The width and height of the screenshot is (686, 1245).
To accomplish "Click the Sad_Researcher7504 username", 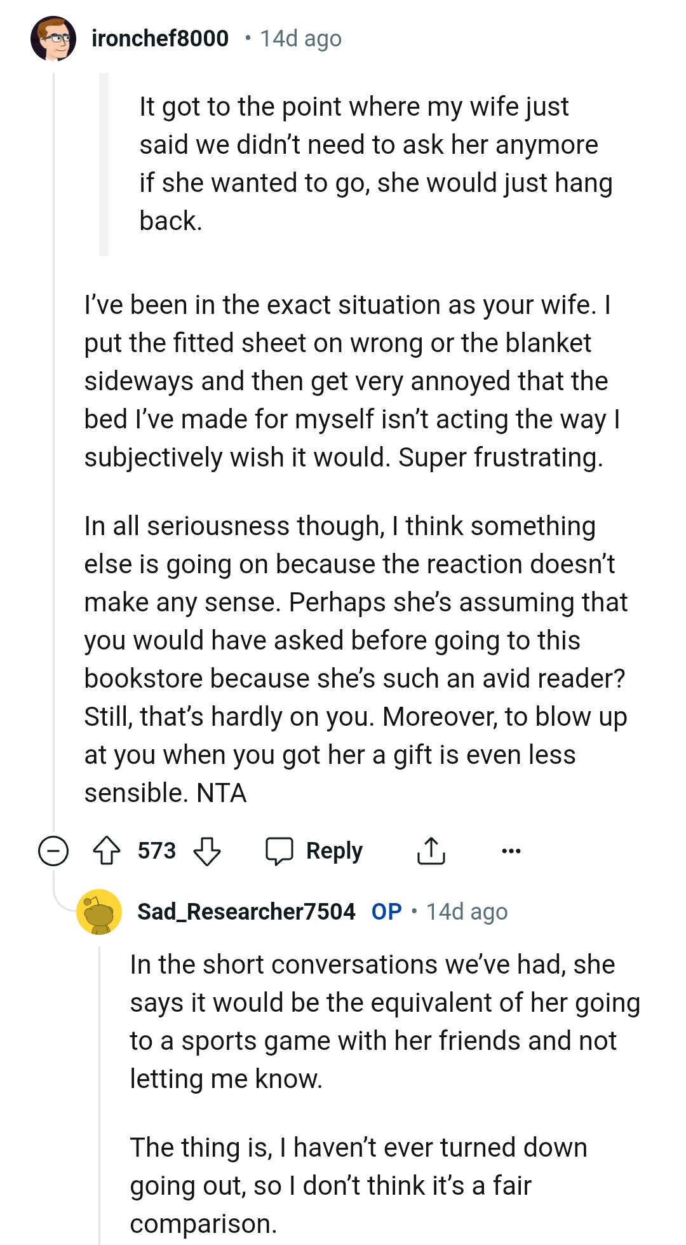I will point(245,910).
